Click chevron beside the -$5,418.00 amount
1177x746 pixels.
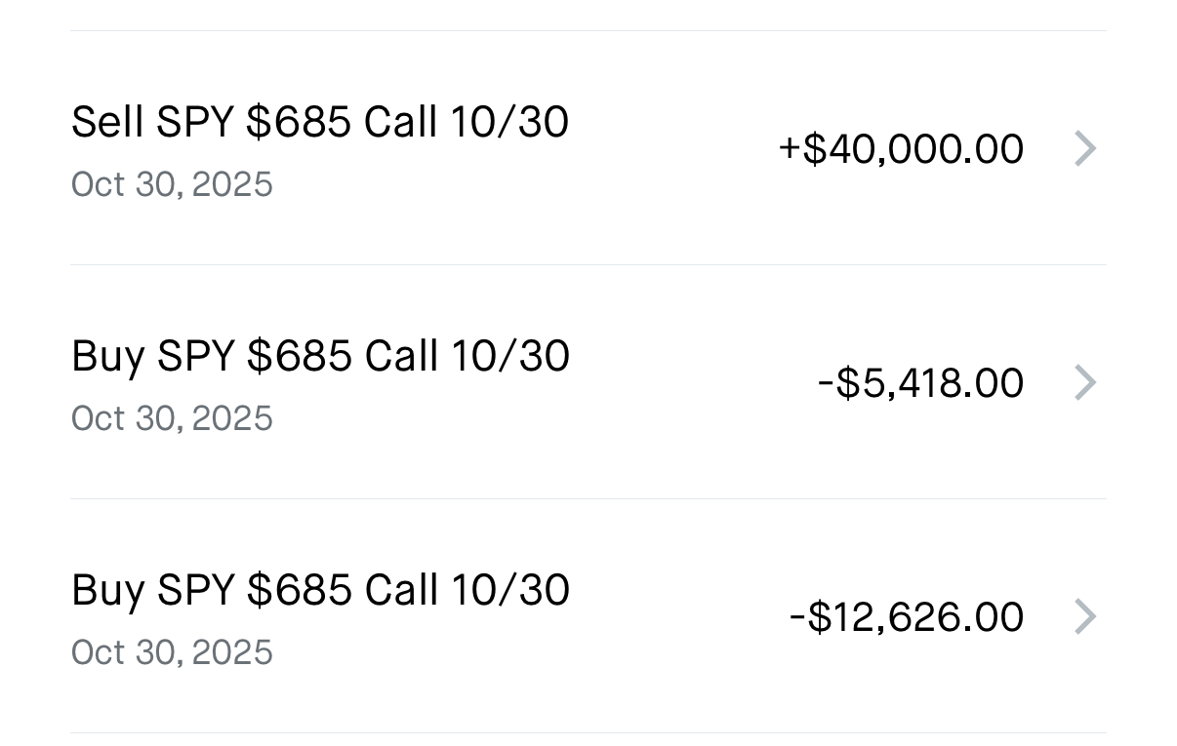(1085, 383)
